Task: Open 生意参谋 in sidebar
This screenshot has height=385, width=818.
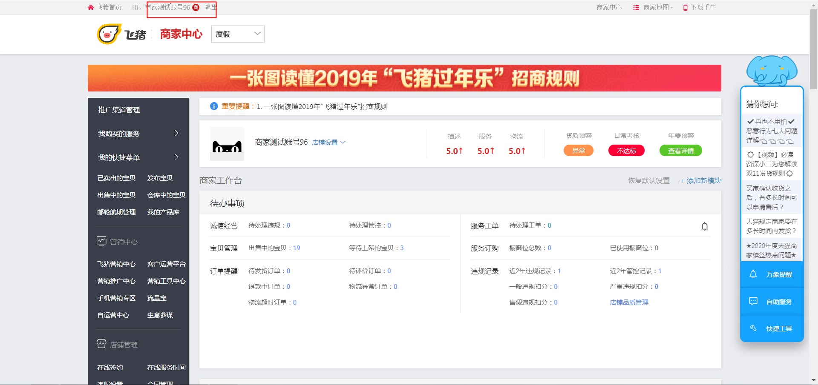Action: (x=160, y=315)
